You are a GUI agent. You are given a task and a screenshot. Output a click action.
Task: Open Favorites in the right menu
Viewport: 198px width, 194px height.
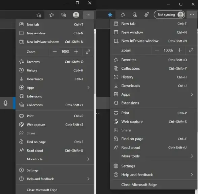(x=154, y=60)
